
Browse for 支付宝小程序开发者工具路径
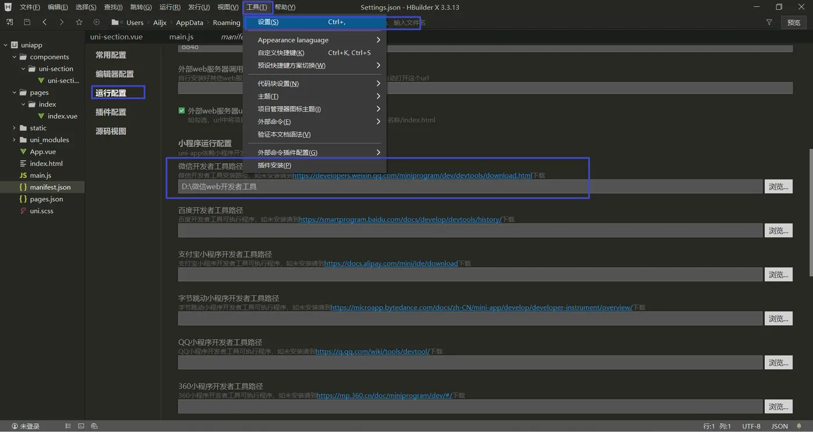point(778,275)
